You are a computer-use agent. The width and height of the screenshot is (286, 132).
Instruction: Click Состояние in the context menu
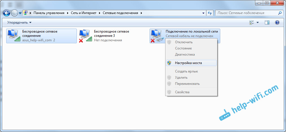(184, 48)
